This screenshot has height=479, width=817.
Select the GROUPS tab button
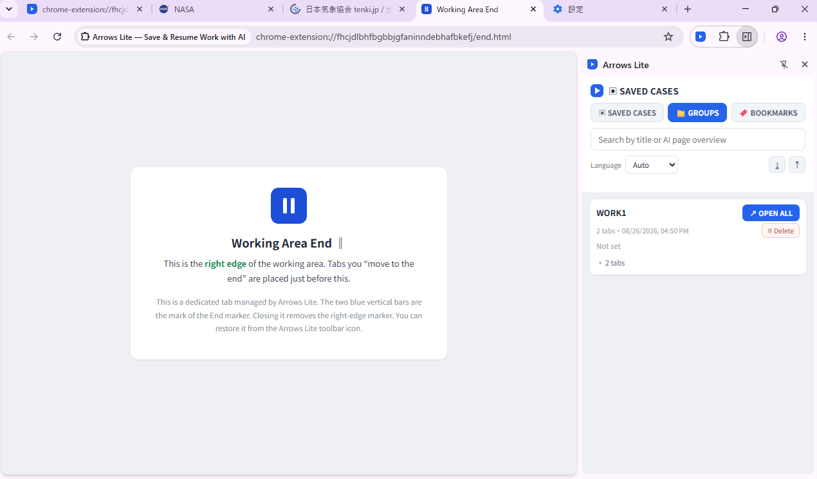click(x=697, y=113)
